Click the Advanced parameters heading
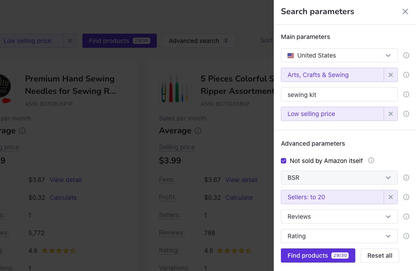Screen dimensions: 416x271 tap(313, 143)
